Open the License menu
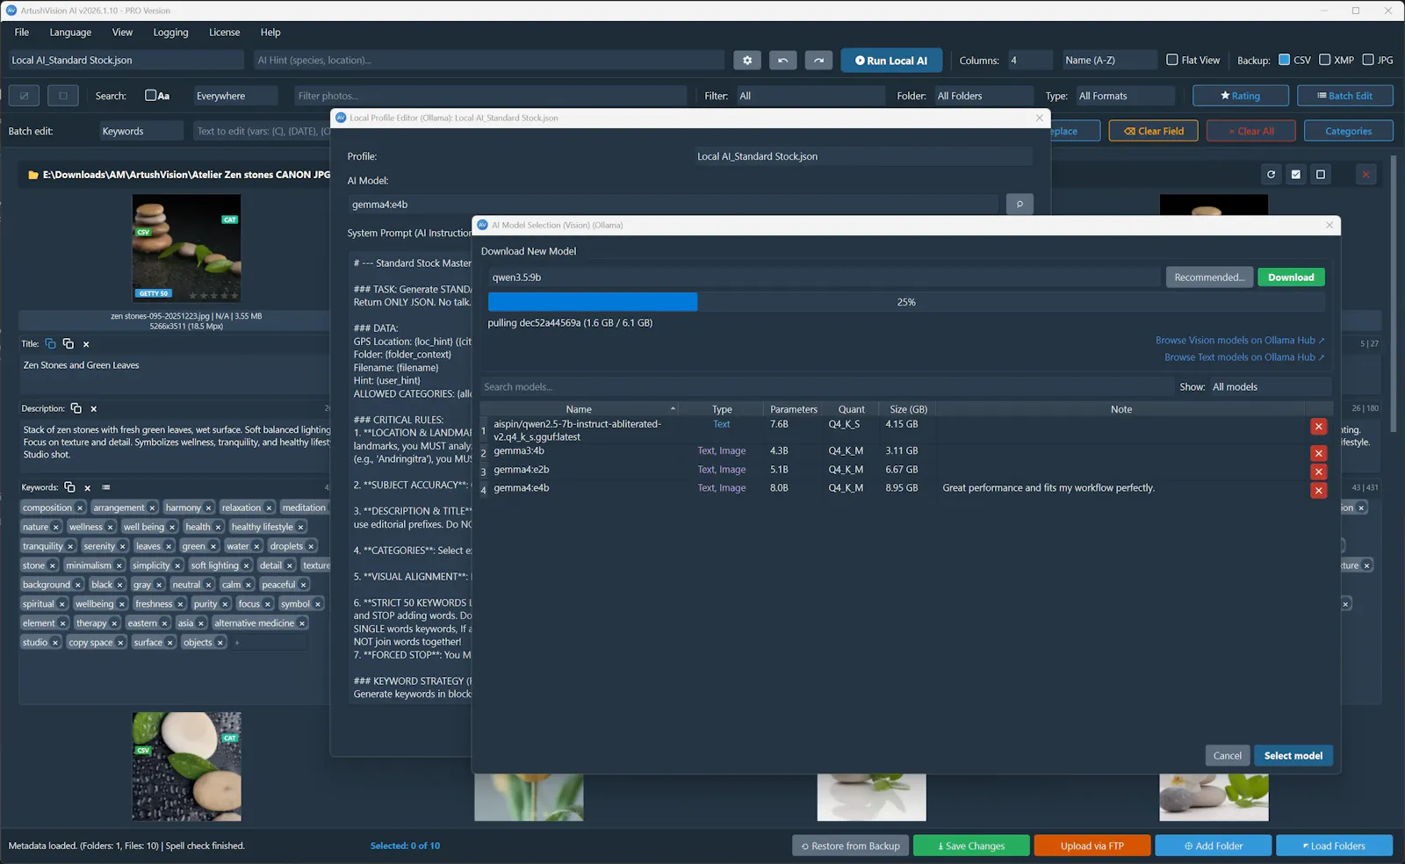The image size is (1405, 864). pyautogui.click(x=224, y=32)
